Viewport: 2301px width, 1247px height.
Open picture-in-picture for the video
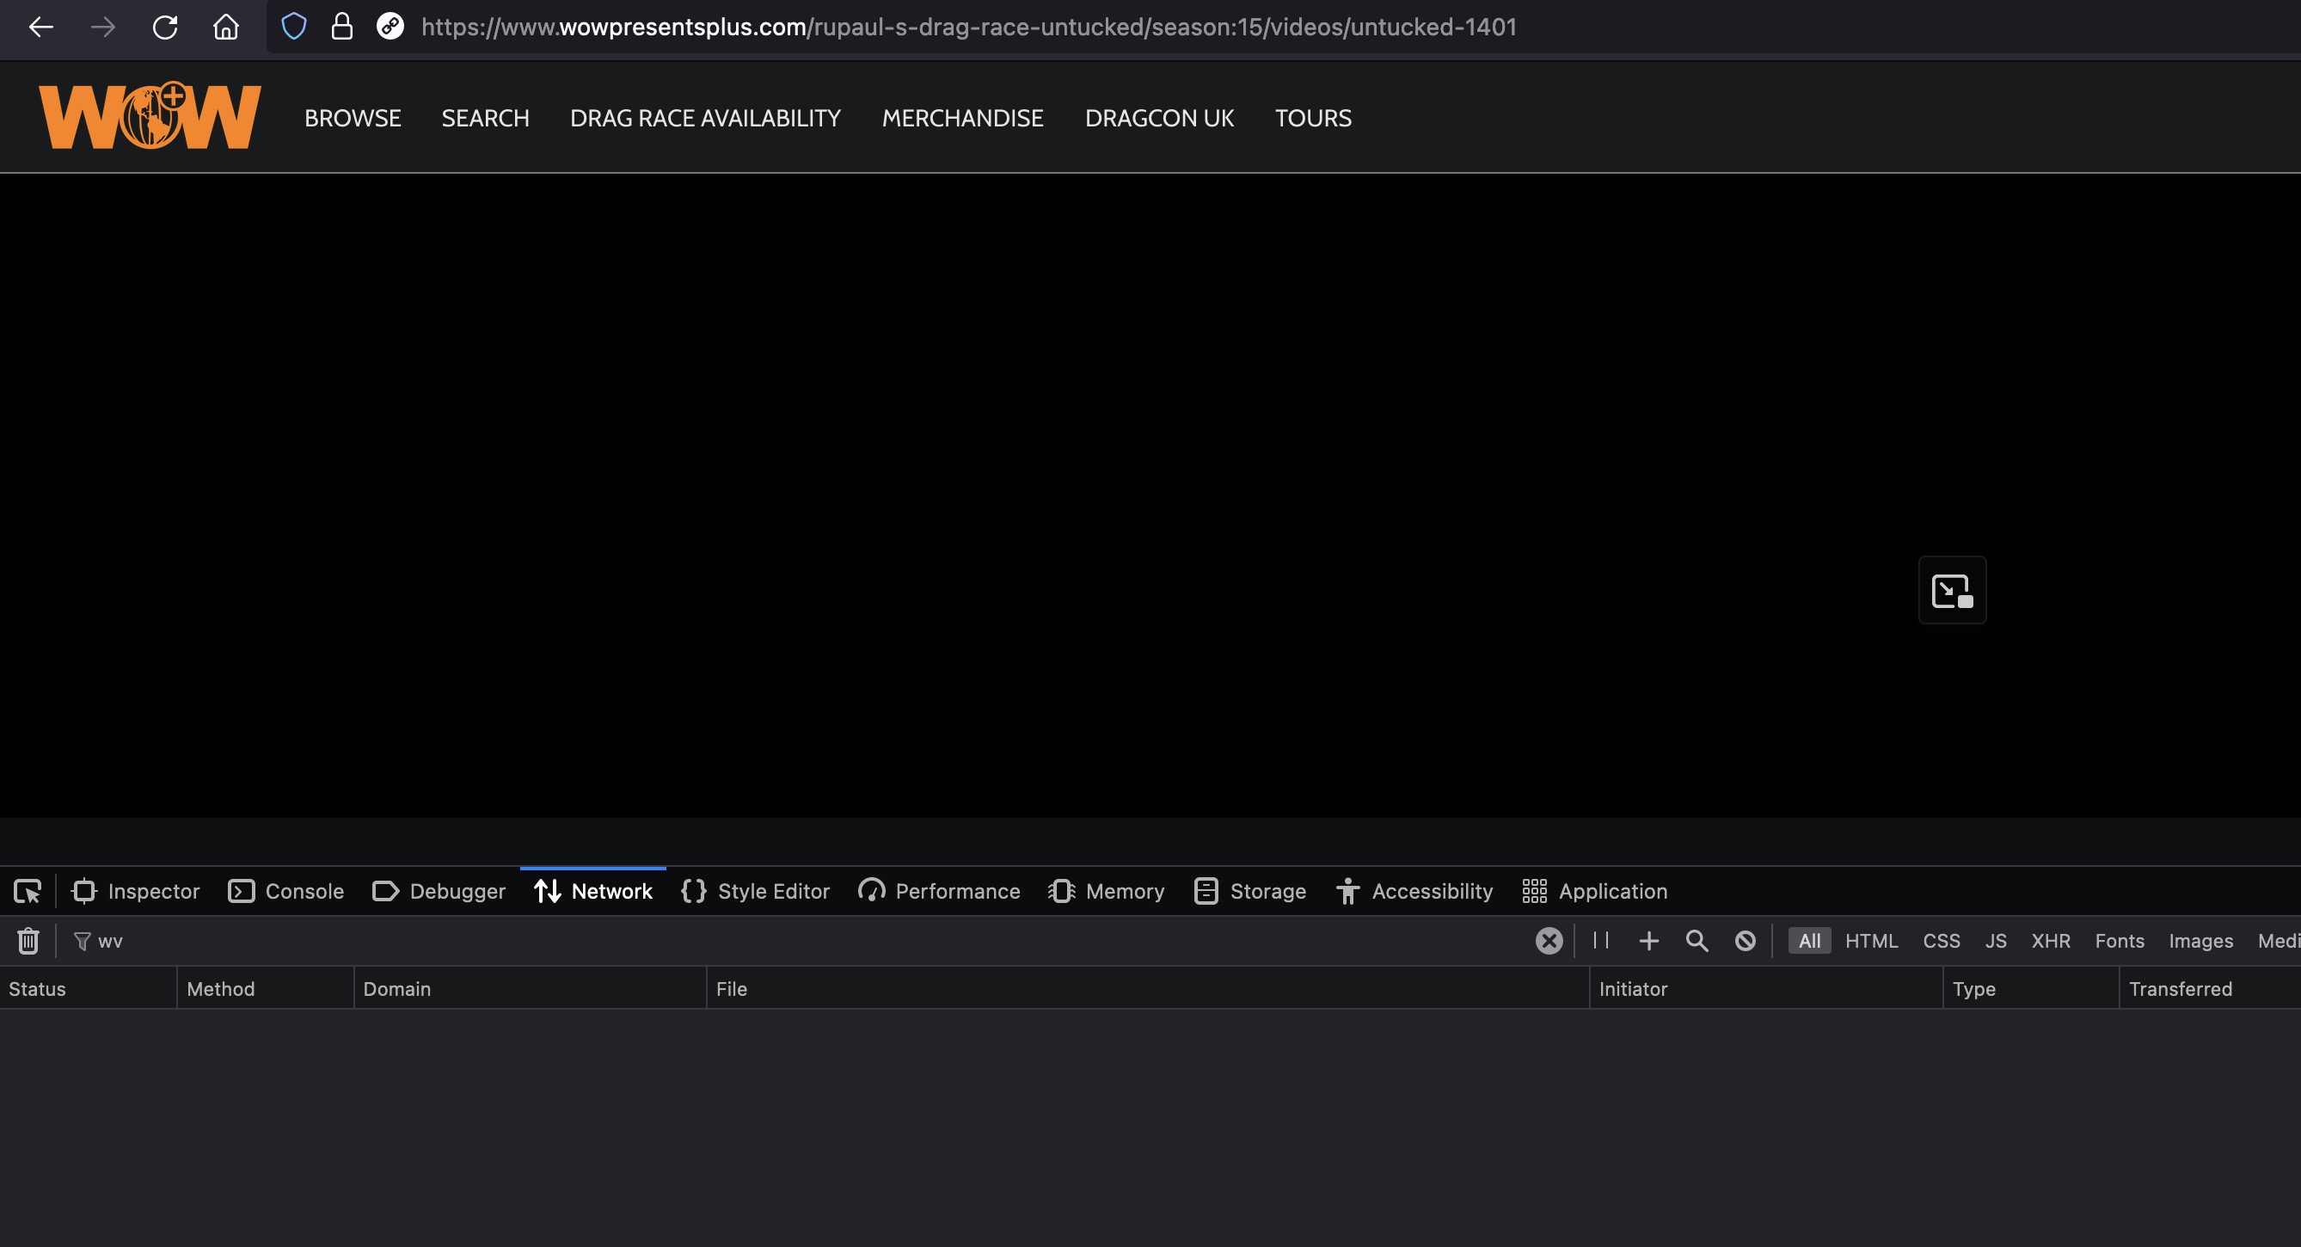tap(1952, 591)
